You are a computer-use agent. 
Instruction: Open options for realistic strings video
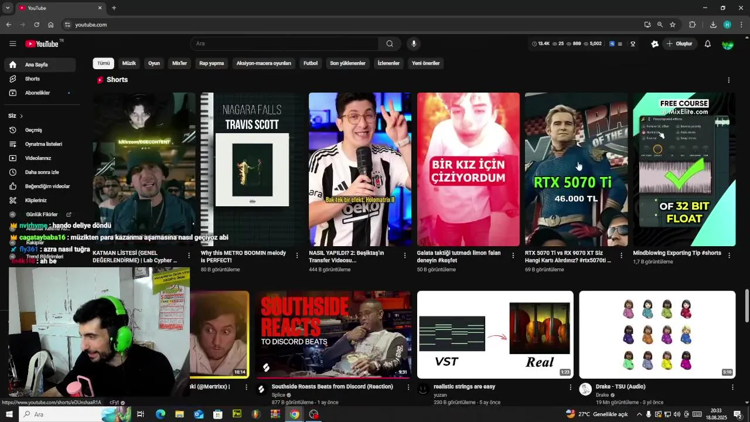(x=571, y=387)
